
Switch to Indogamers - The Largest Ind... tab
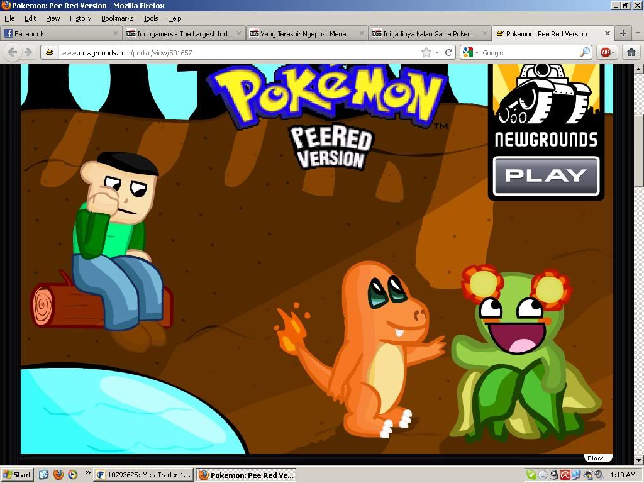(x=184, y=34)
